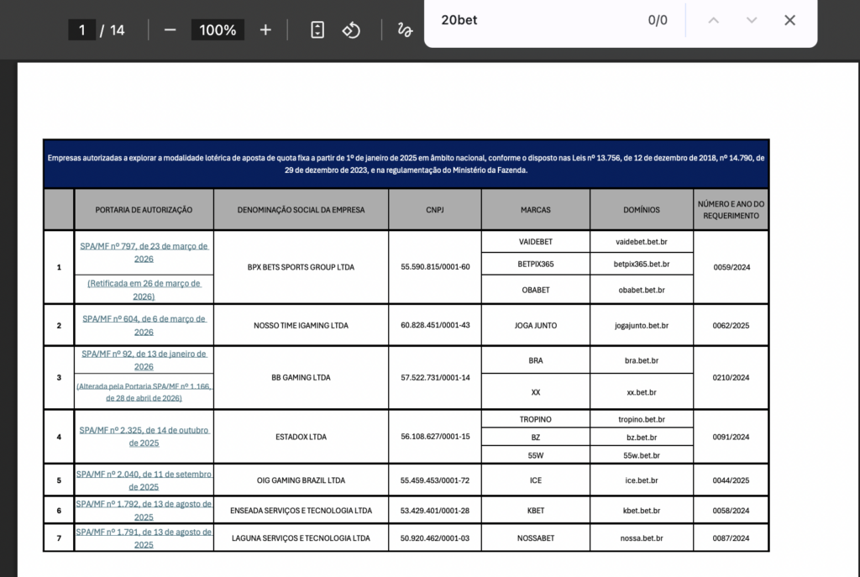
Task: Click the 100% zoom level field
Action: click(218, 29)
